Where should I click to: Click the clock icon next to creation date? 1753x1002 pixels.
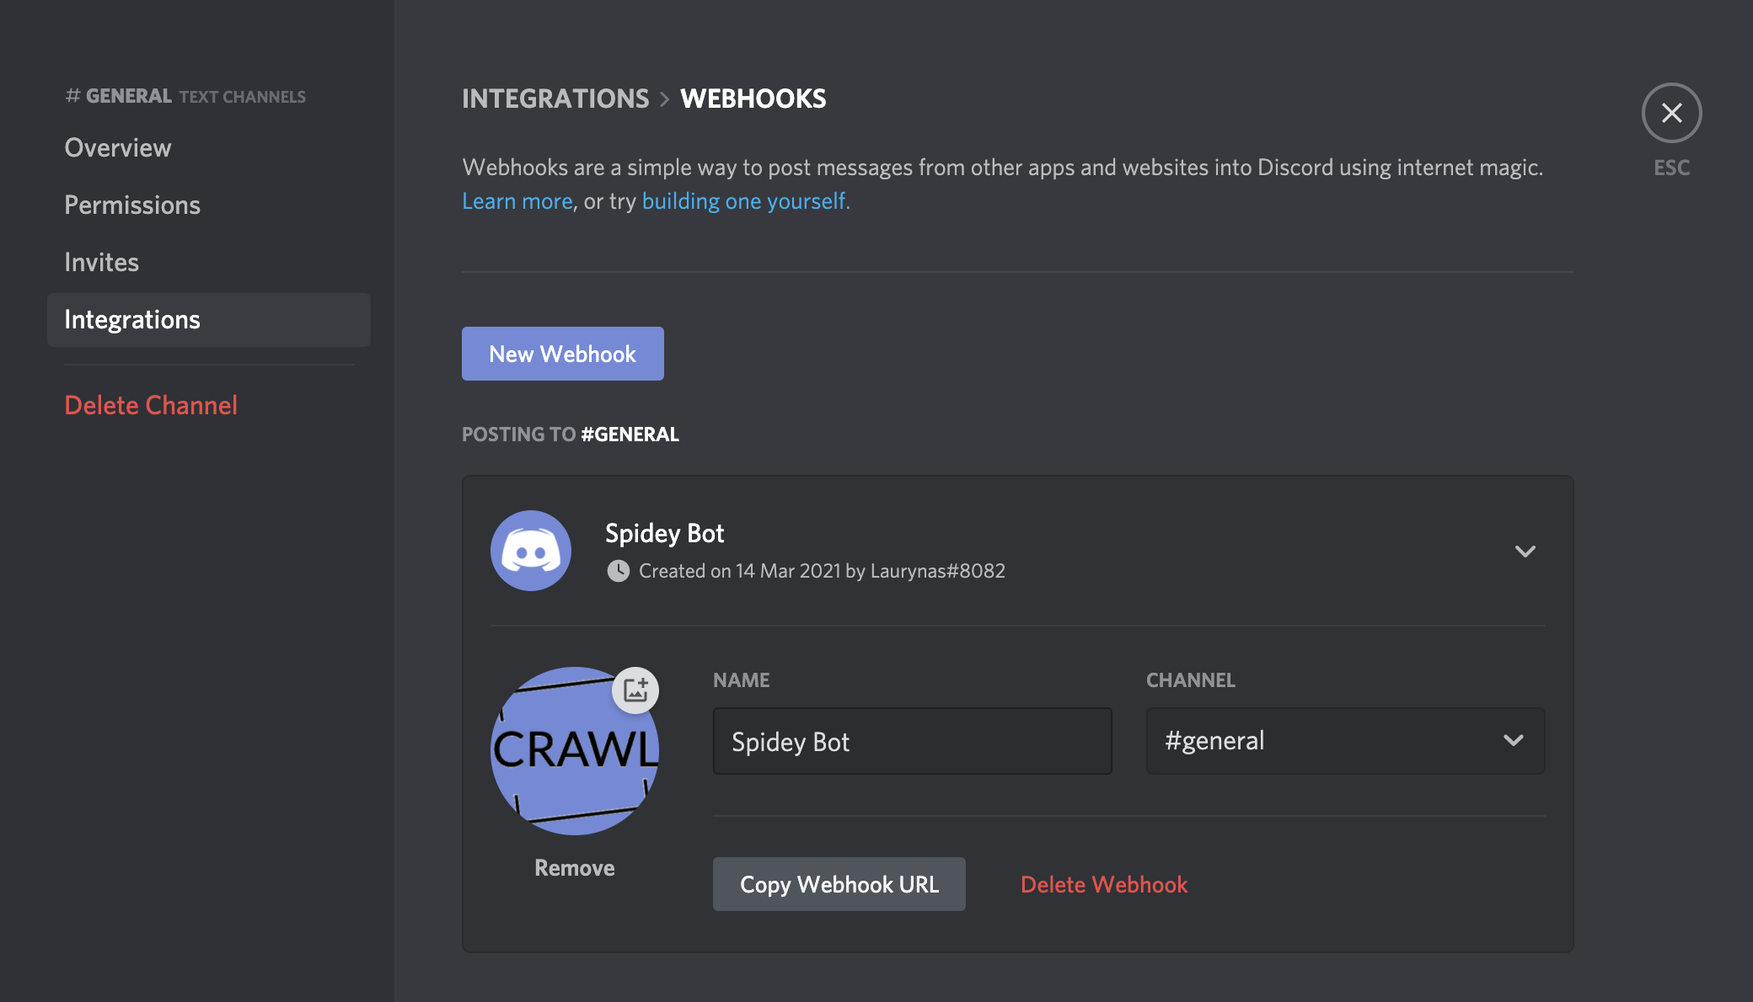615,569
